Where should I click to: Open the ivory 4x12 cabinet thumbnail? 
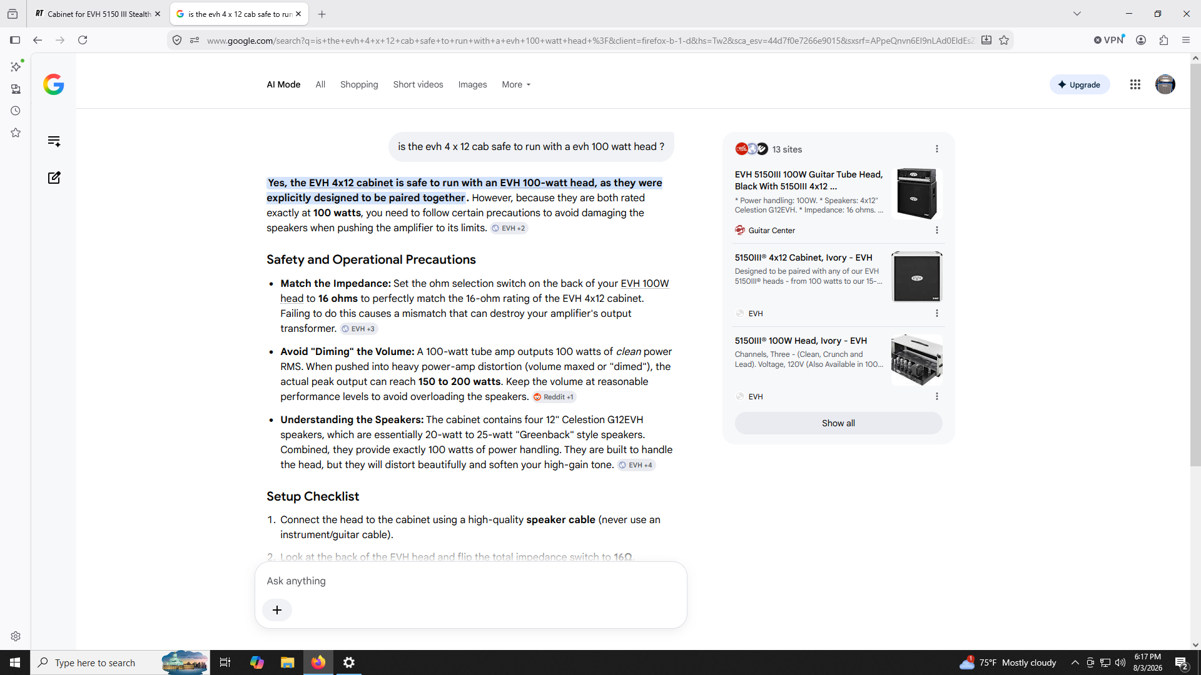pyautogui.click(x=916, y=277)
